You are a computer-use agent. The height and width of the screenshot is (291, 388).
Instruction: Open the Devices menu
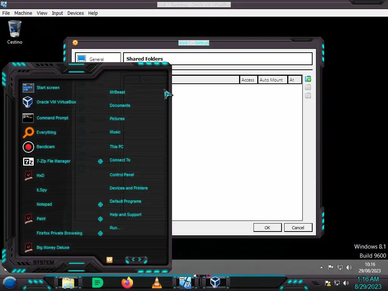coord(75,13)
